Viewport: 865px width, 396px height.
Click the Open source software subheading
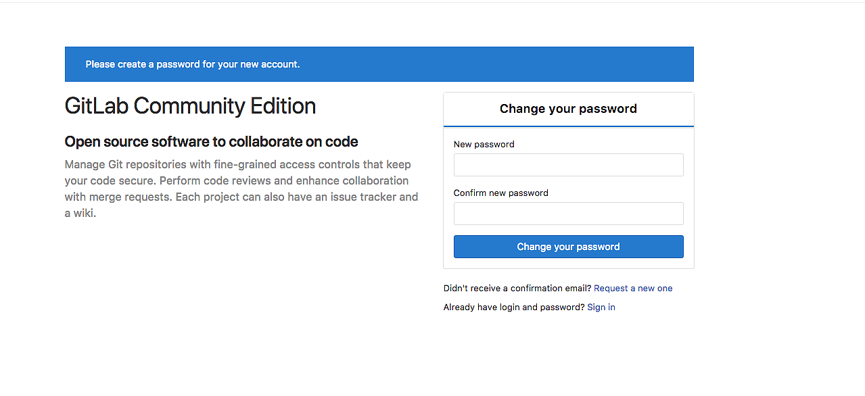[211, 142]
